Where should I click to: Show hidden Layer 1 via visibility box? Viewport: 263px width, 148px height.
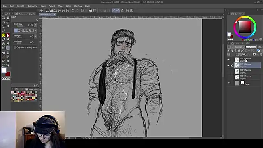point(228,77)
